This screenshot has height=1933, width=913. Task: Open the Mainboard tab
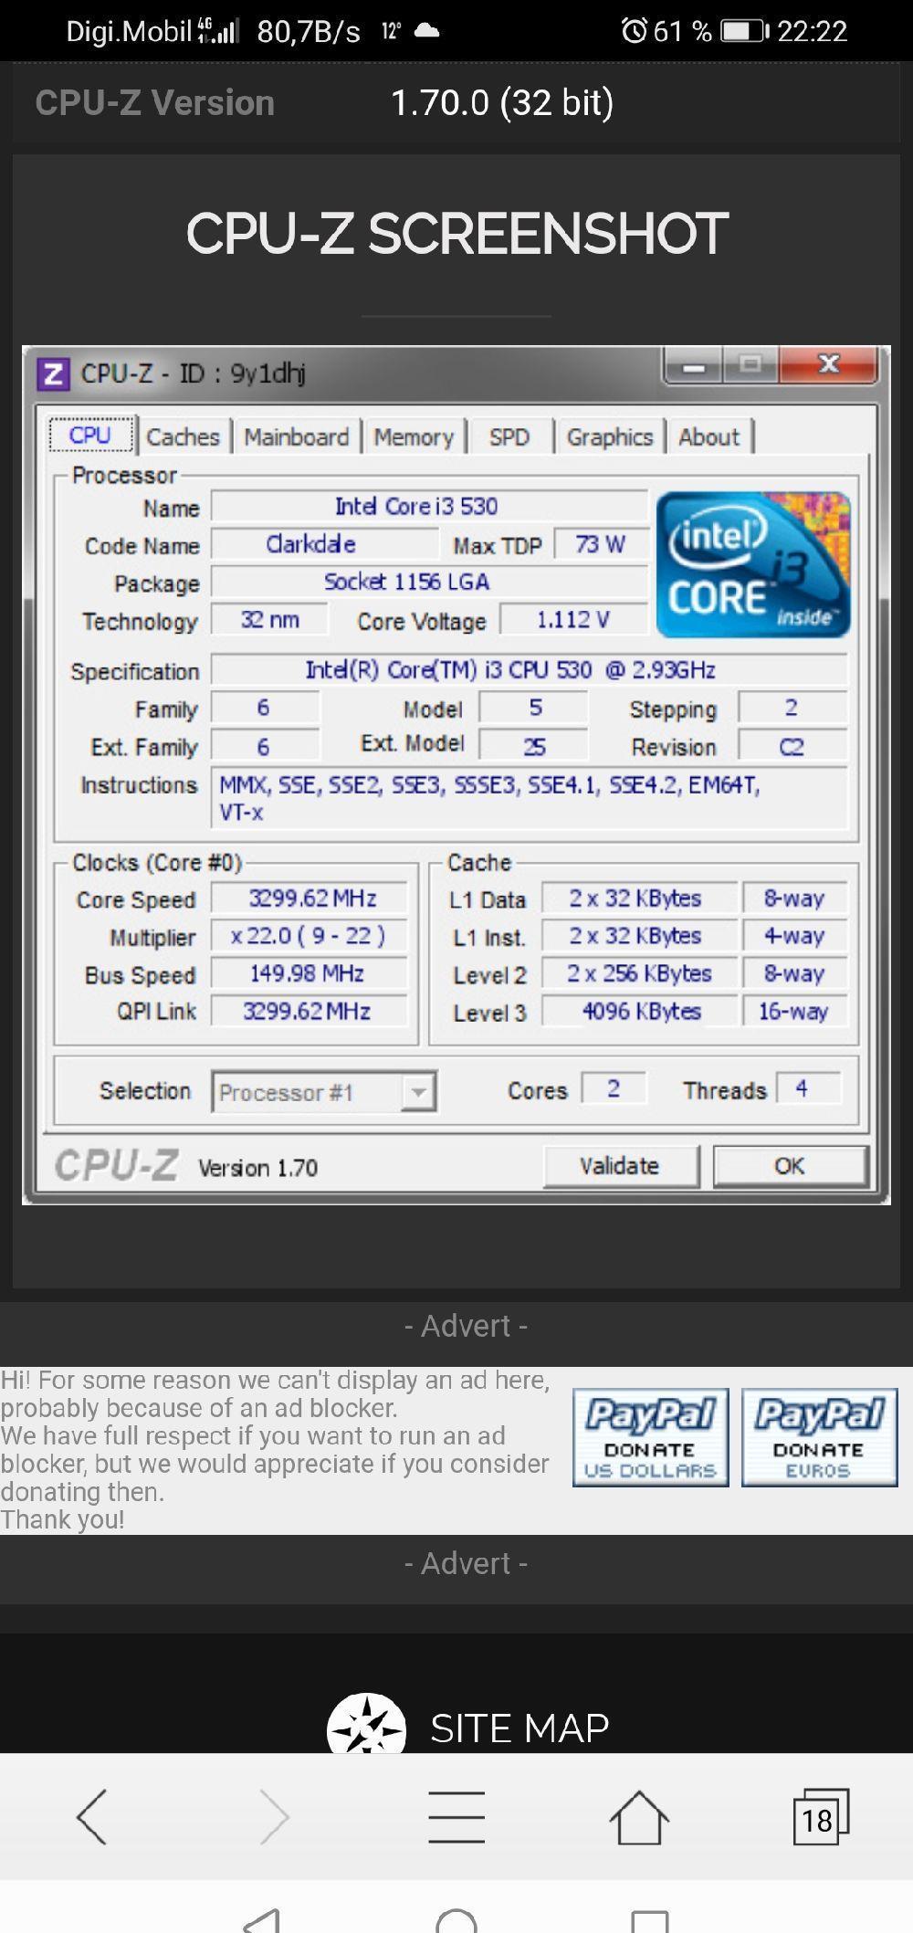click(x=297, y=437)
